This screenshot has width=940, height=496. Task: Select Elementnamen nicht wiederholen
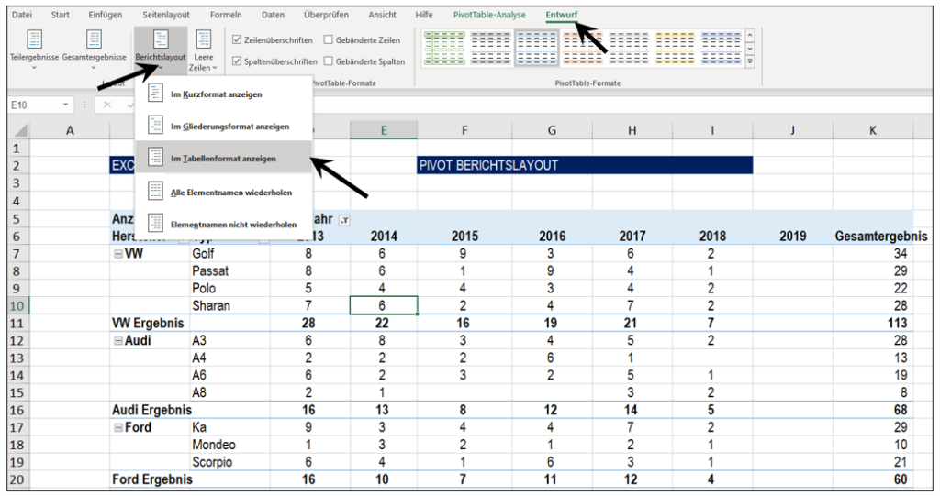click(223, 225)
